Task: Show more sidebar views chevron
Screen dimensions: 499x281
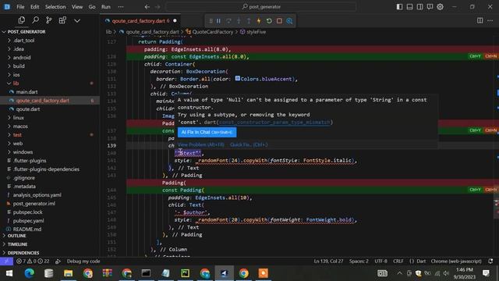Action: (x=77, y=21)
